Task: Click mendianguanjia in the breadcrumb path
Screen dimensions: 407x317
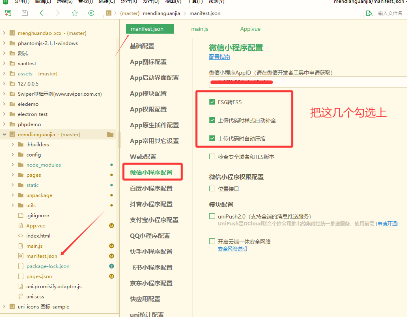Action: coord(161,13)
